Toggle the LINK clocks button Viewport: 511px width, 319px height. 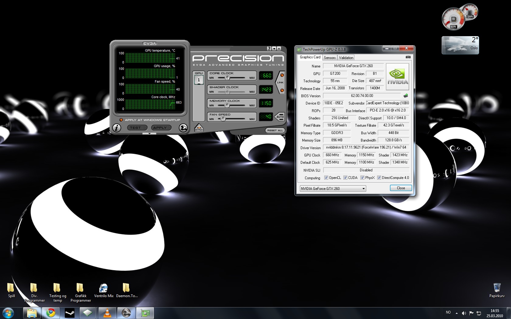click(280, 82)
